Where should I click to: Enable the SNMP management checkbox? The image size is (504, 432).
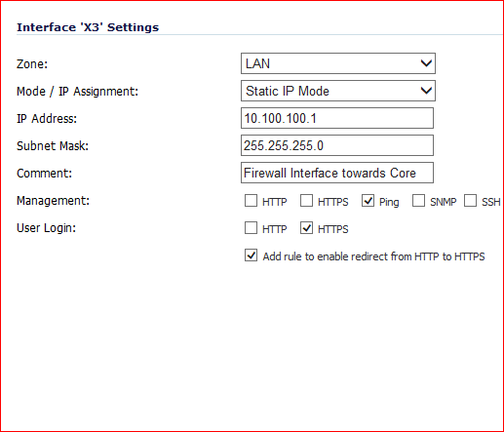tap(418, 201)
